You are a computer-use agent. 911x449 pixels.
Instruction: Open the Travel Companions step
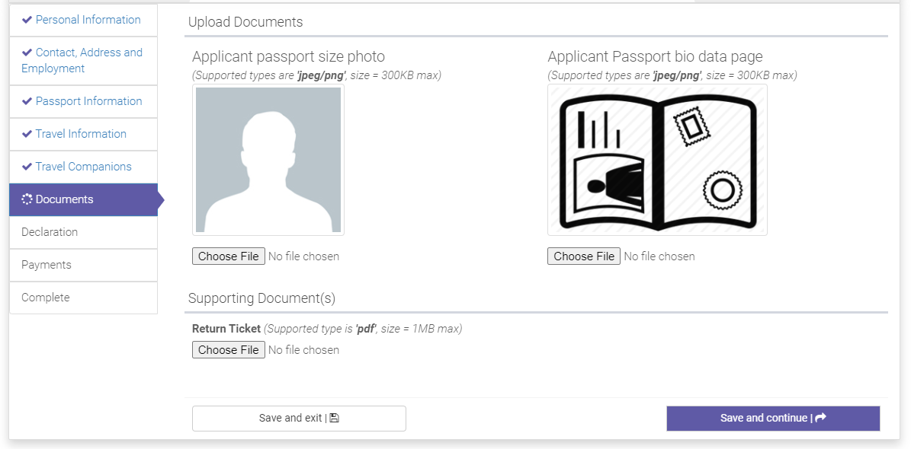pos(83,167)
